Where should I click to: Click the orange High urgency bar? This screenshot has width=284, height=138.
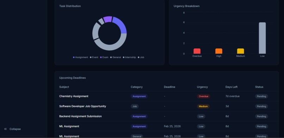pos(218,51)
